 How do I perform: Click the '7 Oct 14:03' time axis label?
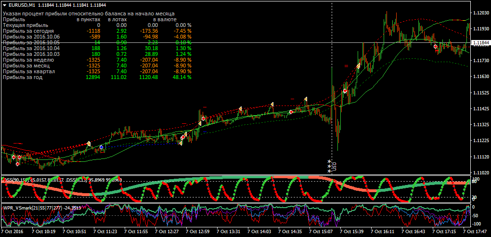coord(259,232)
